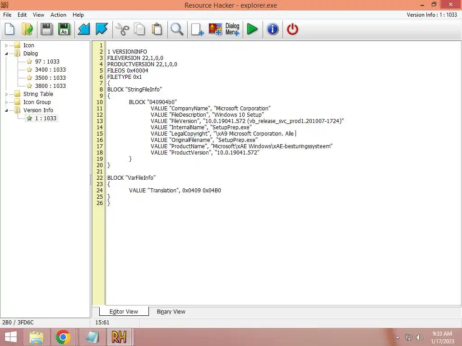The image size is (462, 346).
Task: Click the Dialog Menu insert icon
Action: pos(232,29)
